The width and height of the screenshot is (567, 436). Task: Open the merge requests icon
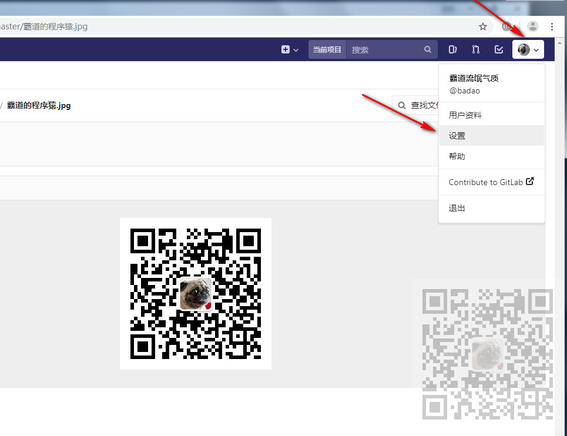coord(475,49)
